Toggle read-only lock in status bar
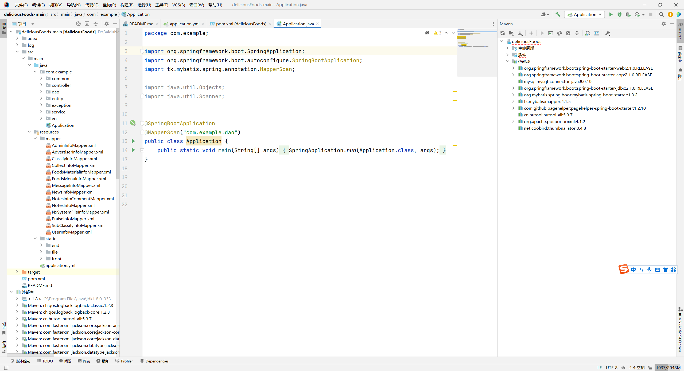 tap(650, 368)
